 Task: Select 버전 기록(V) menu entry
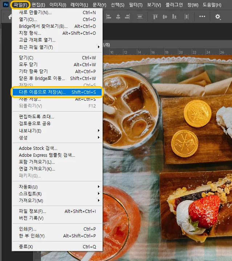pos(57,218)
